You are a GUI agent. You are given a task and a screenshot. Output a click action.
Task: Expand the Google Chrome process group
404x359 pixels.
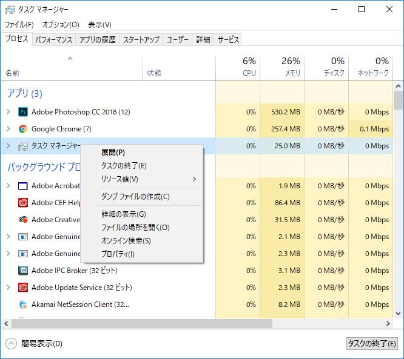click(x=8, y=129)
